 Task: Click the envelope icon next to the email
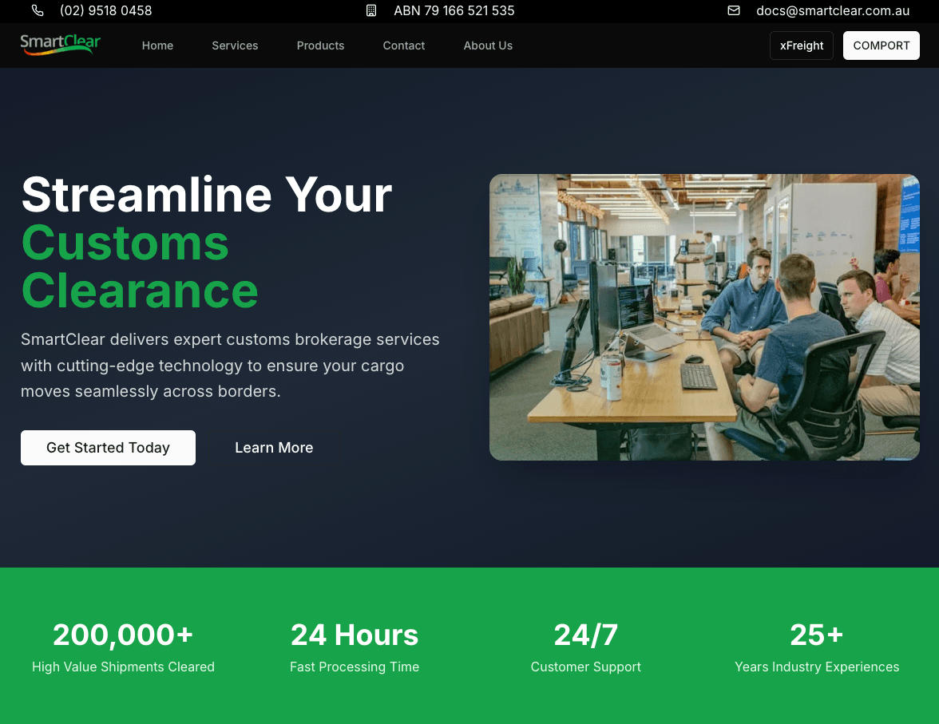pyautogui.click(x=734, y=11)
